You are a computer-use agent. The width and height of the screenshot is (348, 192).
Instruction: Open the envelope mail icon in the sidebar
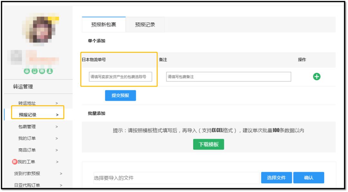click(42, 71)
